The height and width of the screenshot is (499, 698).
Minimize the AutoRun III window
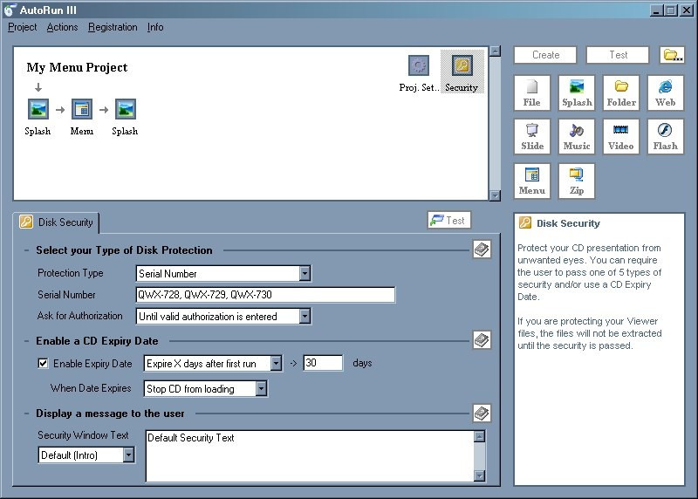pyautogui.click(x=656, y=10)
